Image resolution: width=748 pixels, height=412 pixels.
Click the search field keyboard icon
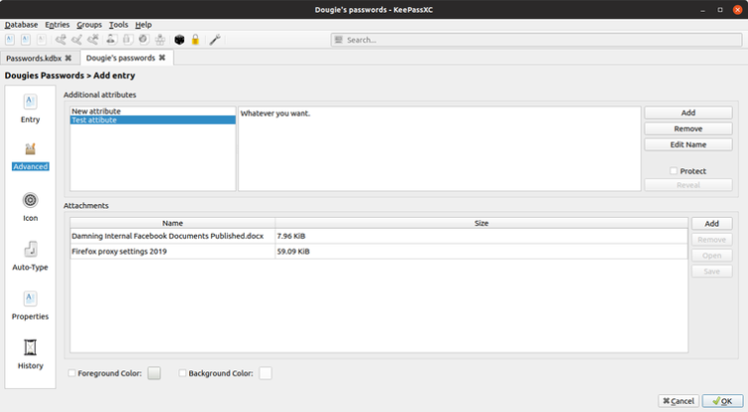(x=339, y=40)
